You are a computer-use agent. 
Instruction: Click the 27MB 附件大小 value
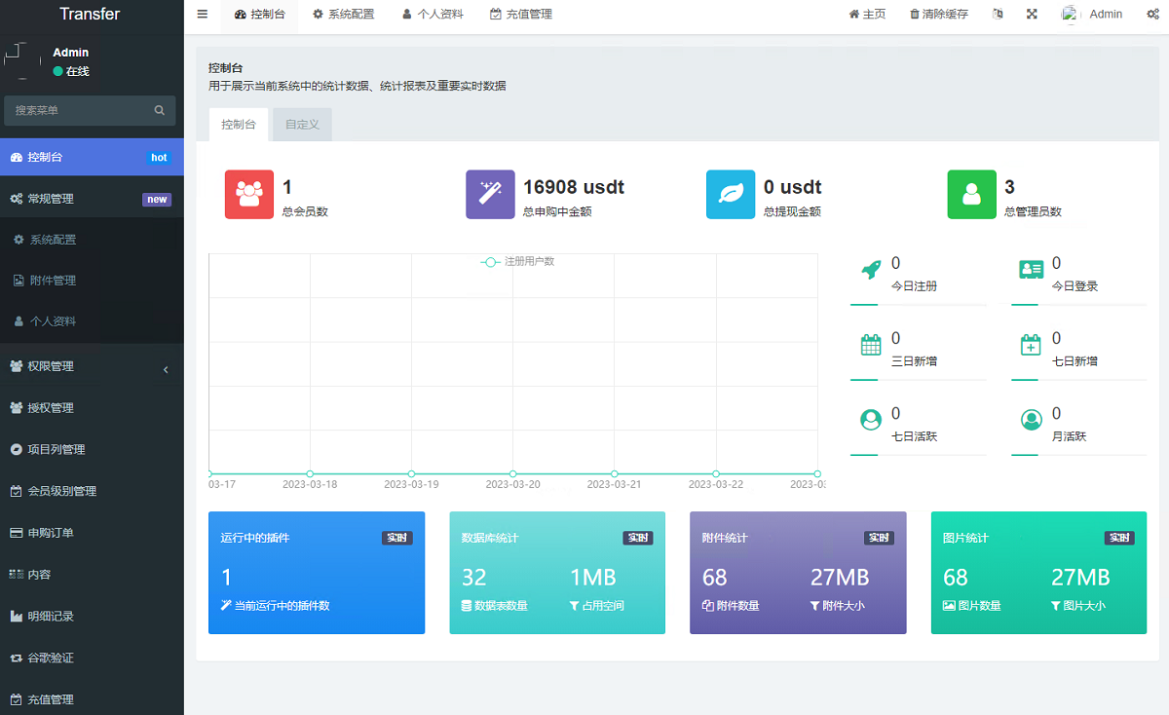point(840,578)
